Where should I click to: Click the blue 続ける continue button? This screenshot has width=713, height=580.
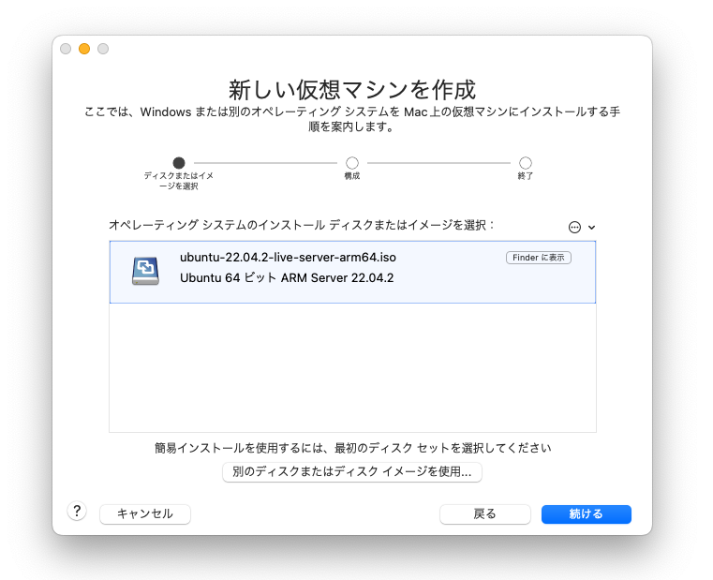coord(587,514)
